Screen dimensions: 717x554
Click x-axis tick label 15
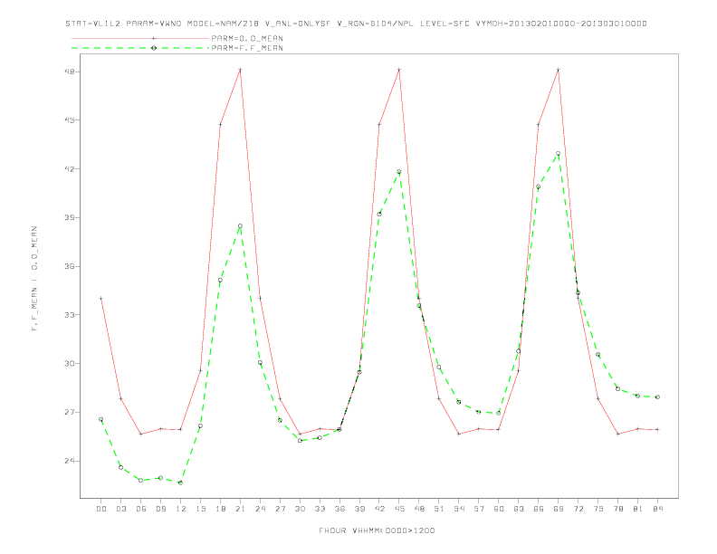200,509
